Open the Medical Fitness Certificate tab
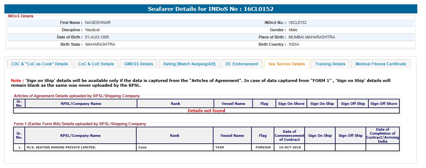This screenshot has height=168, width=426. [x=380, y=64]
